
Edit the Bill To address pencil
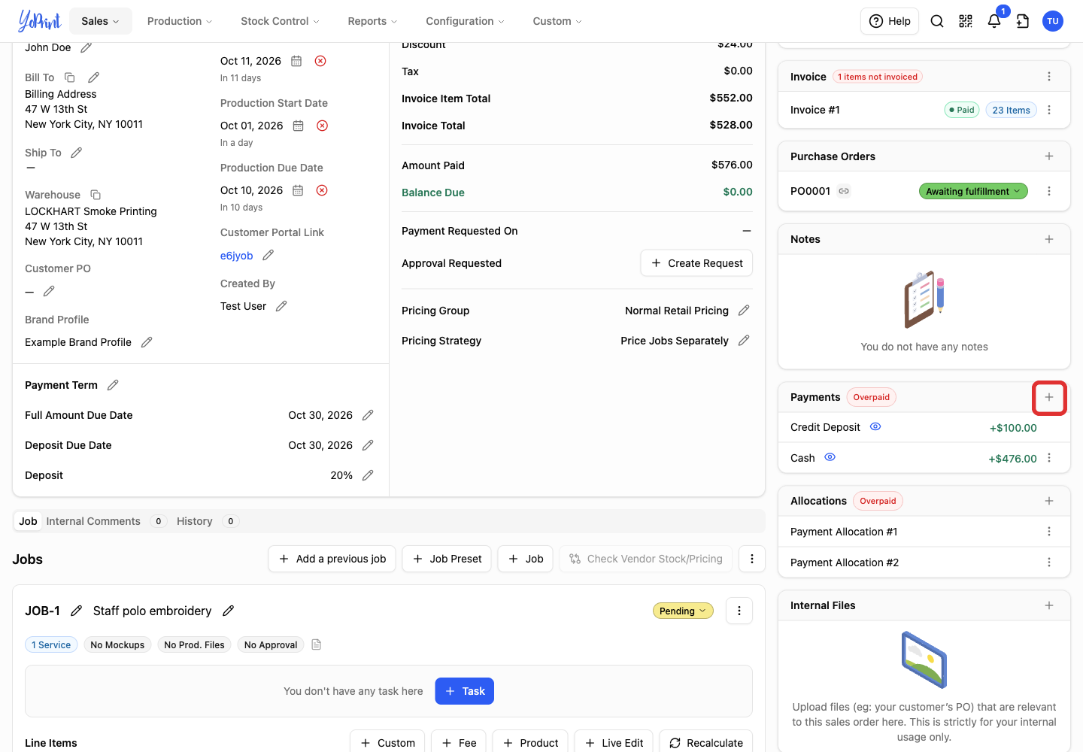[x=94, y=77]
